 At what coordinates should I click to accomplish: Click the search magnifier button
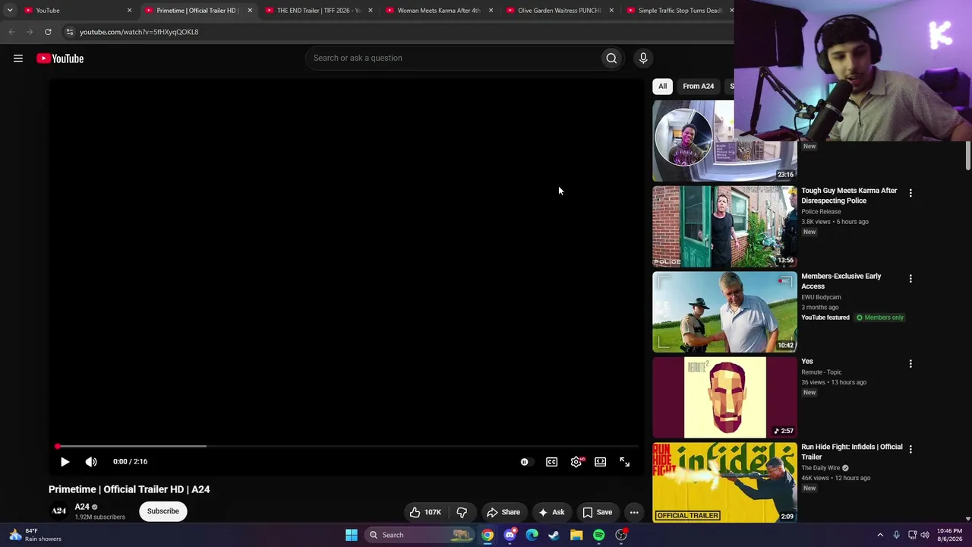click(x=611, y=58)
